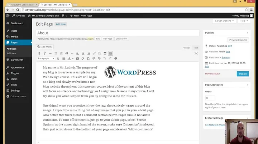Reload the page in browser
The width and height of the screenshot is (258, 144).
point(18,10)
